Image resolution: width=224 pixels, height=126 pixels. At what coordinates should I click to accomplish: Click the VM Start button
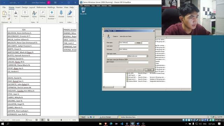tap(82, 117)
